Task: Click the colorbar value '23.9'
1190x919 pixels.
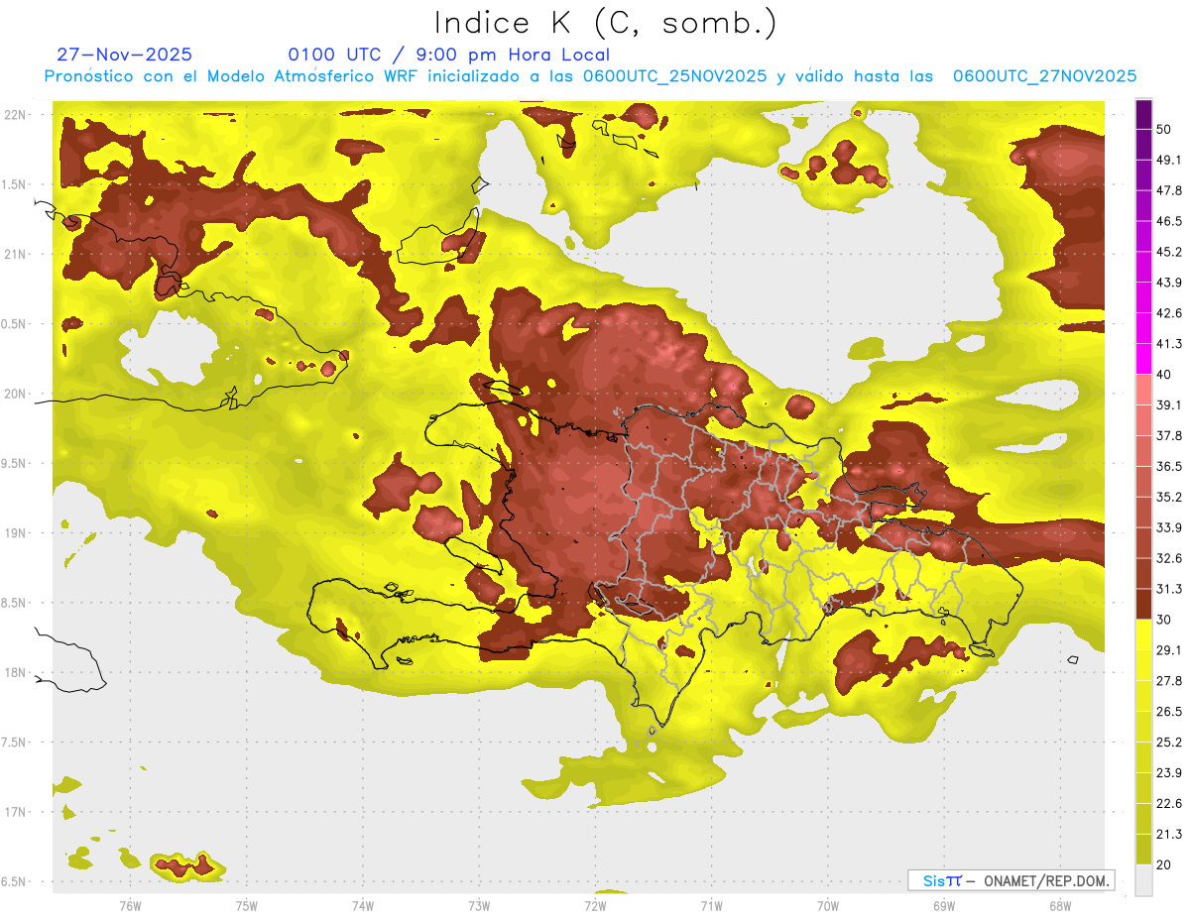Action: pos(1168,773)
